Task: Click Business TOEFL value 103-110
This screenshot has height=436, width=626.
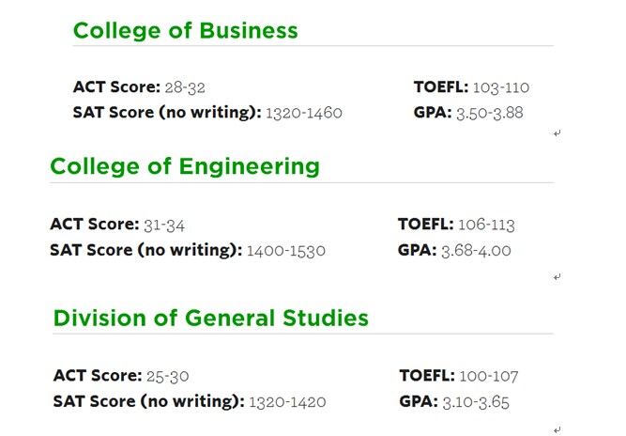Action: pyautogui.click(x=501, y=87)
